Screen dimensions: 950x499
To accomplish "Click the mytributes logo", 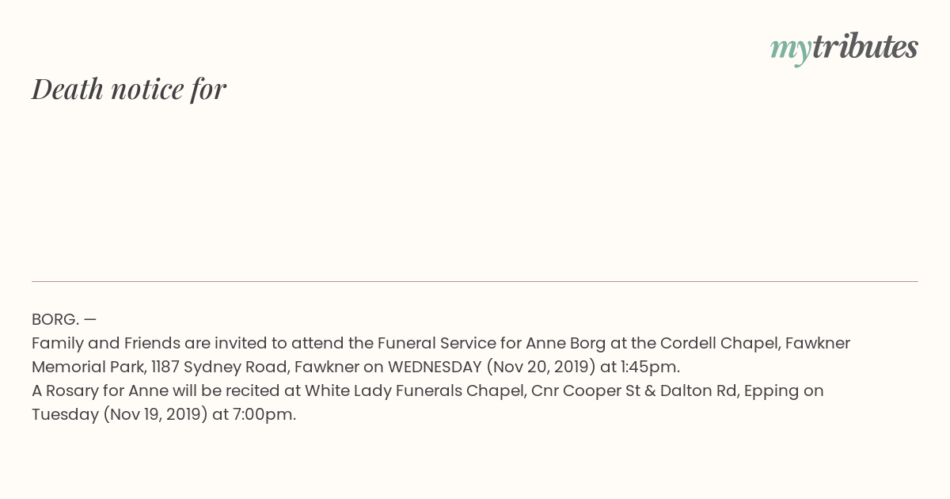I will pos(844,48).
